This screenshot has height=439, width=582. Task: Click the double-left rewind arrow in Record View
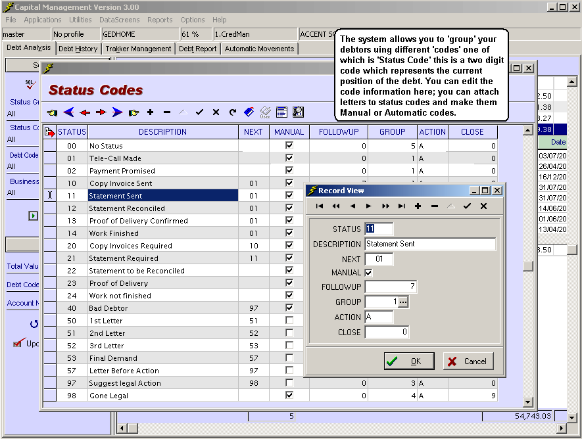336,206
